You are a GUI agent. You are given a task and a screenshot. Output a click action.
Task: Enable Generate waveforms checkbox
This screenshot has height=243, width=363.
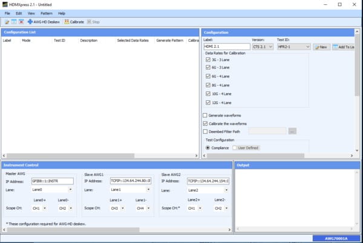[205, 115]
